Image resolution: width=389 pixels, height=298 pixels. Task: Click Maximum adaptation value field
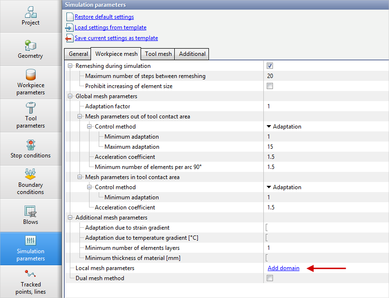(x=313, y=147)
